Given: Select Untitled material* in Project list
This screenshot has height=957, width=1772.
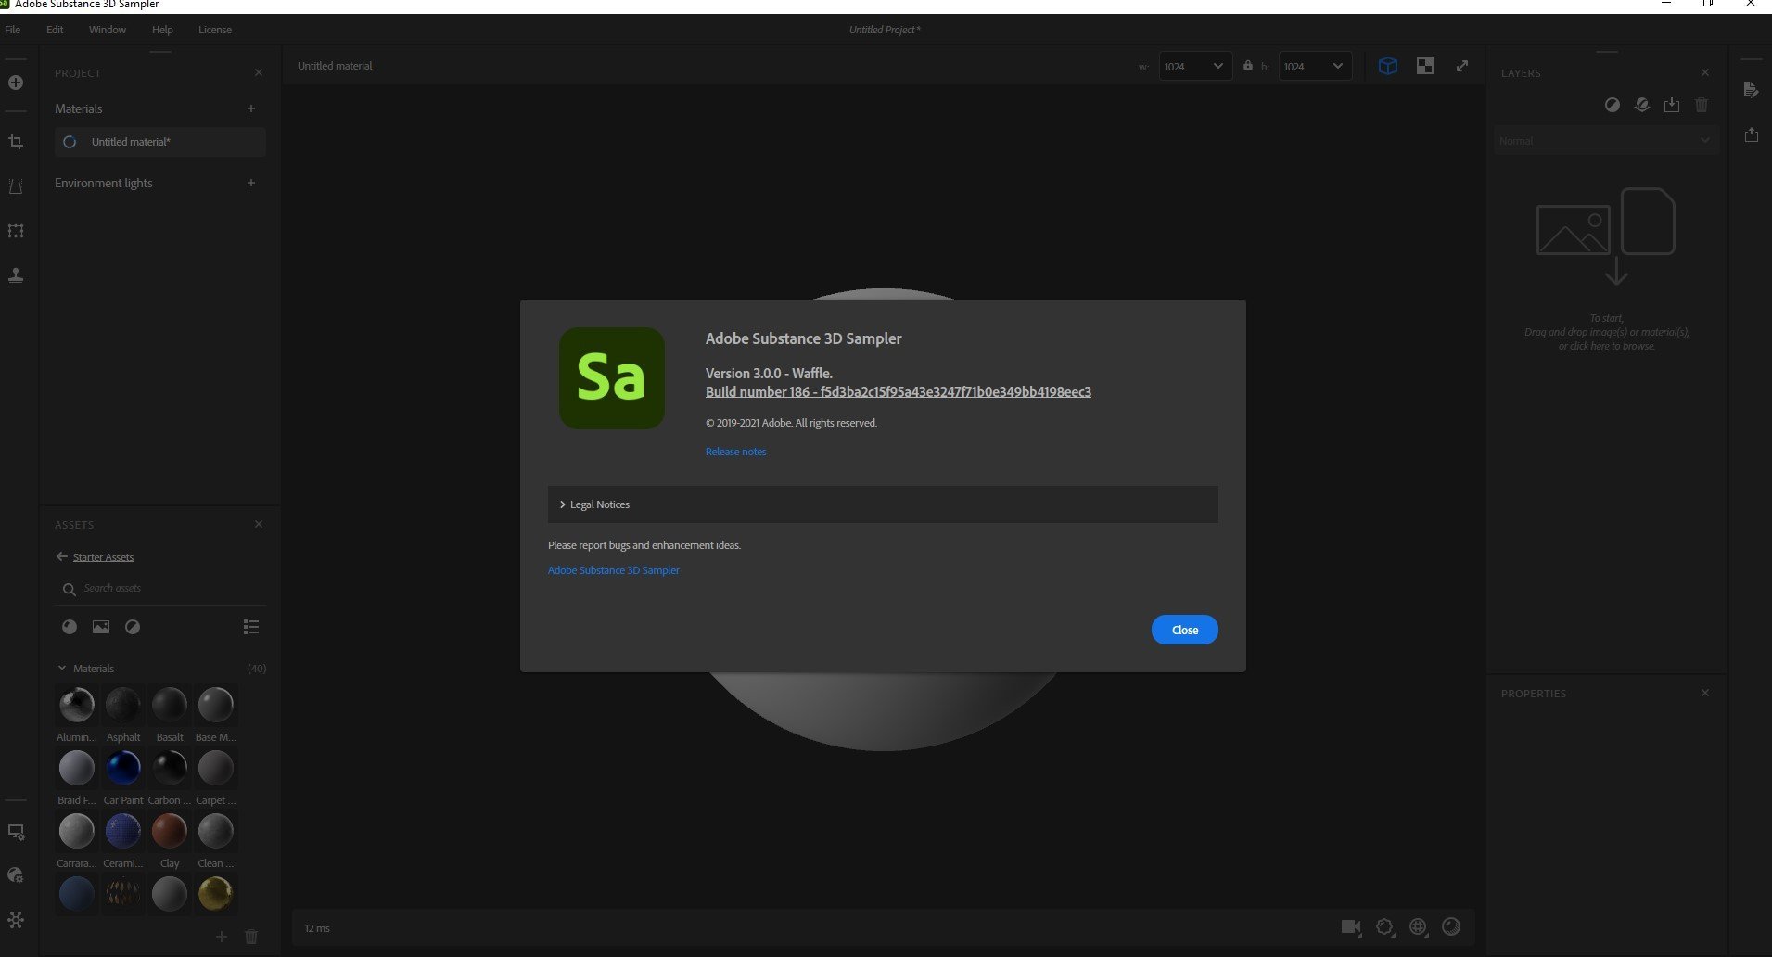Looking at the screenshot, I should [x=159, y=142].
